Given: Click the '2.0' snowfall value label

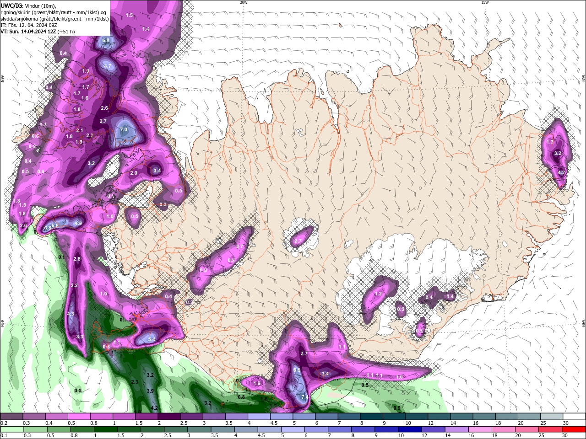Looking at the screenshot, I should (134, 173).
